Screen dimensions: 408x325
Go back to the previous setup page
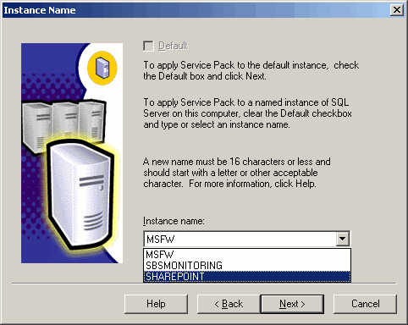point(229,304)
